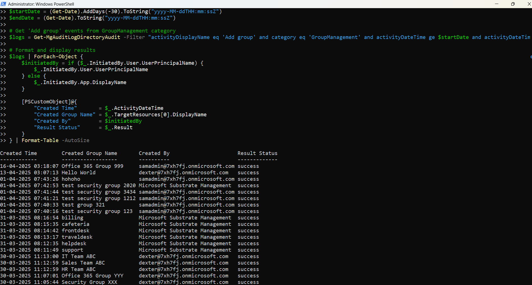Viewport: 532px width, 285px height.
Task: Click the PowerShell icon in title bar
Action: [x=3, y=4]
